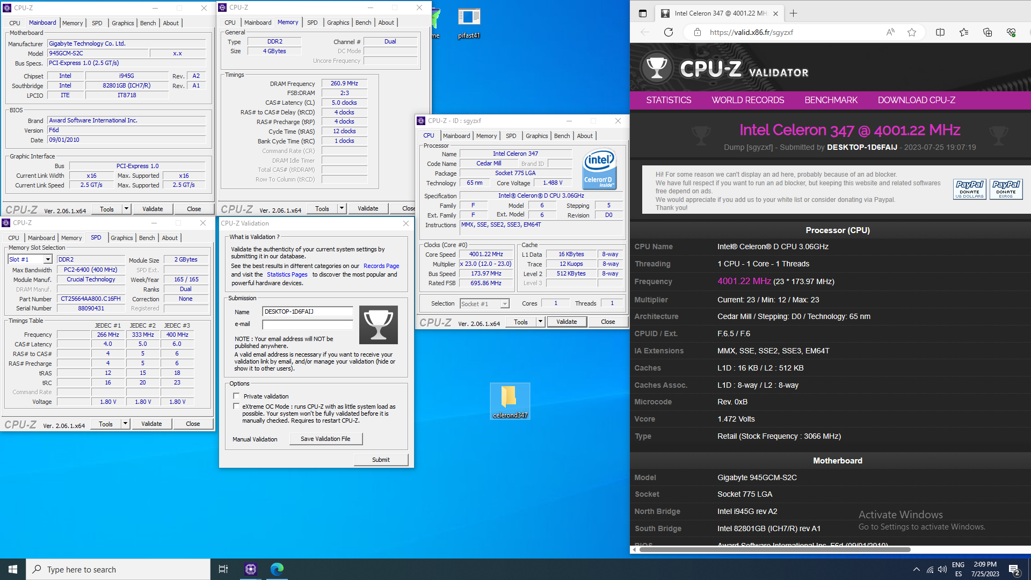Open the Records Page link
1031x580 pixels.
[x=381, y=266]
